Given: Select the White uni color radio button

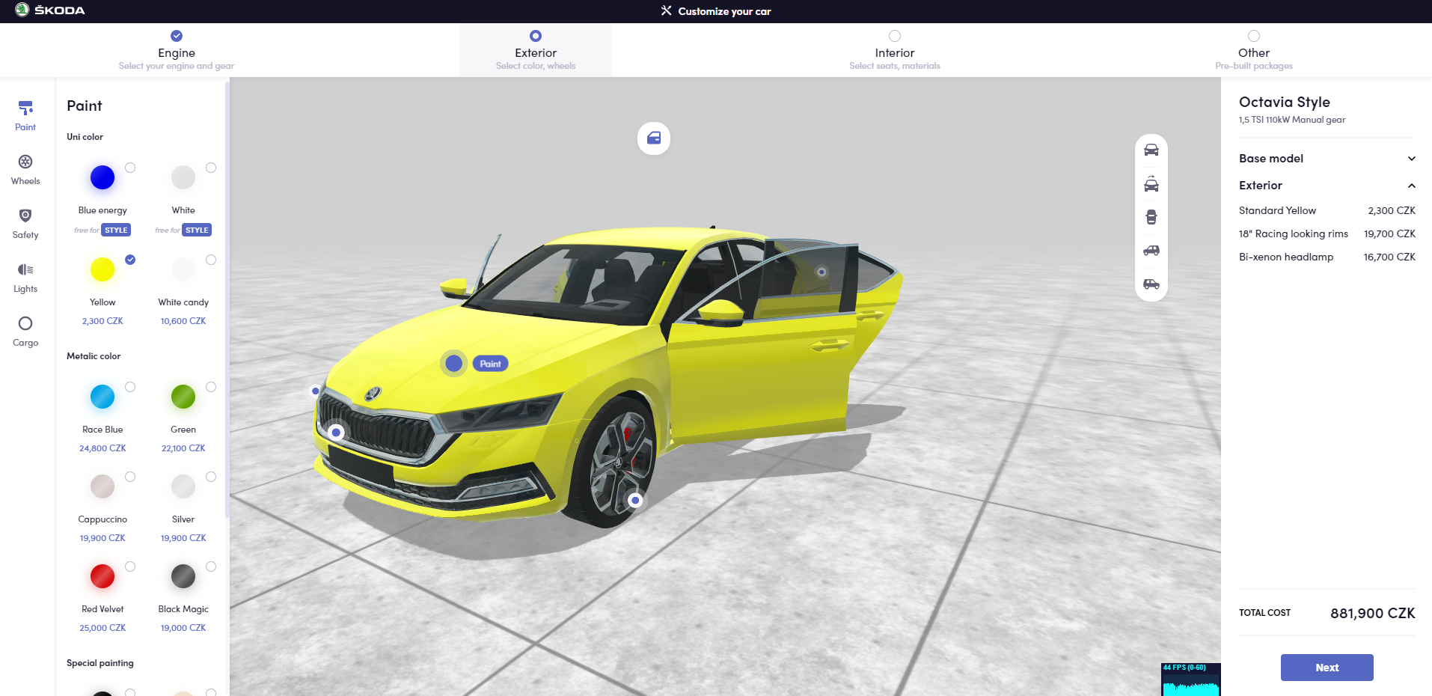Looking at the screenshot, I should 211,168.
